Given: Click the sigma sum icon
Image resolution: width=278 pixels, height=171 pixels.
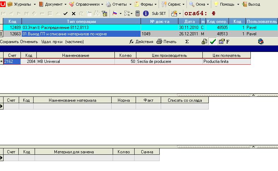Looking at the screenshot, I should pyautogui.click(x=187, y=41).
